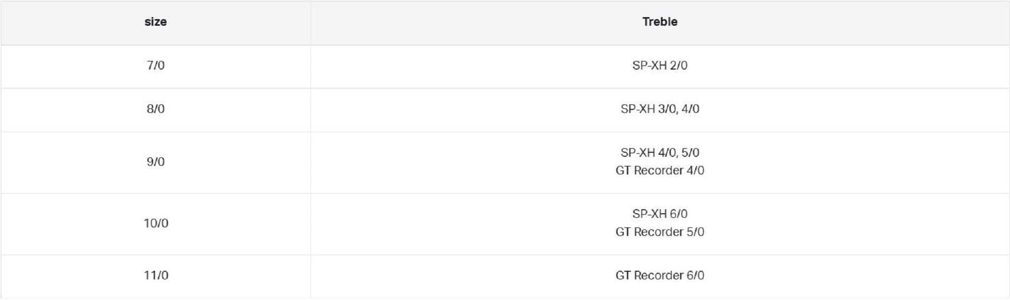Image resolution: width=1010 pixels, height=300 pixels.
Task: Click the "SP-XH 6/0" text line
Action: tap(660, 214)
